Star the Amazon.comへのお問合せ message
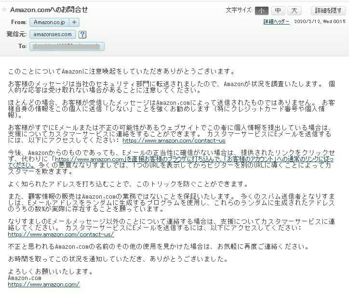Viewport: 349px width, 294px height. pyautogui.click(x=4, y=10)
